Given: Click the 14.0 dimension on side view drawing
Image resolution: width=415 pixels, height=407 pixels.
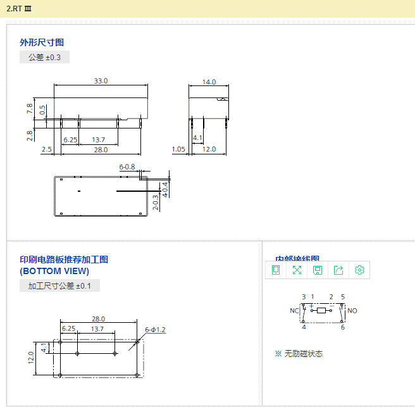Looking at the screenshot, I should [x=209, y=82].
